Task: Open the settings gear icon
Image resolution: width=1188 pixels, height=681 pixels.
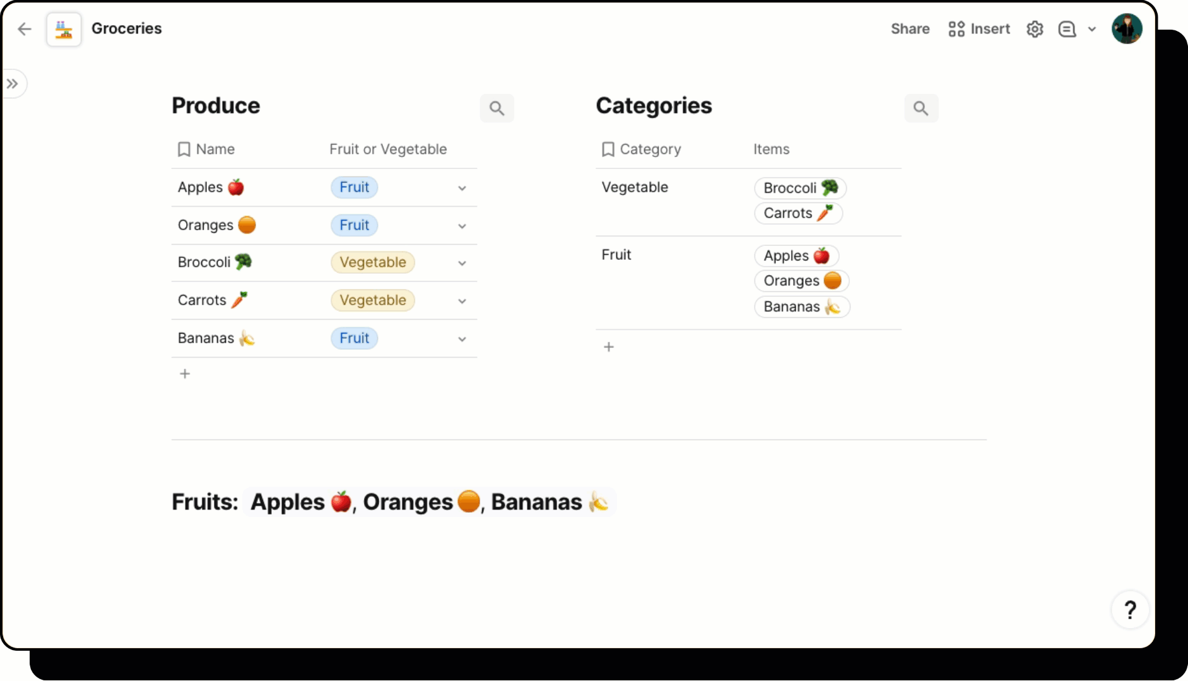Action: click(x=1035, y=29)
